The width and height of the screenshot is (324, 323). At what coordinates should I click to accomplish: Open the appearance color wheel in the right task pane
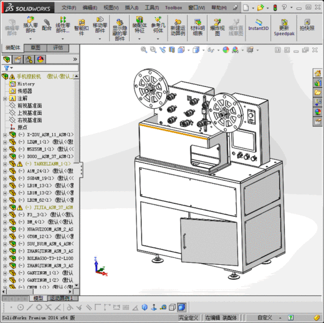tap(318, 112)
